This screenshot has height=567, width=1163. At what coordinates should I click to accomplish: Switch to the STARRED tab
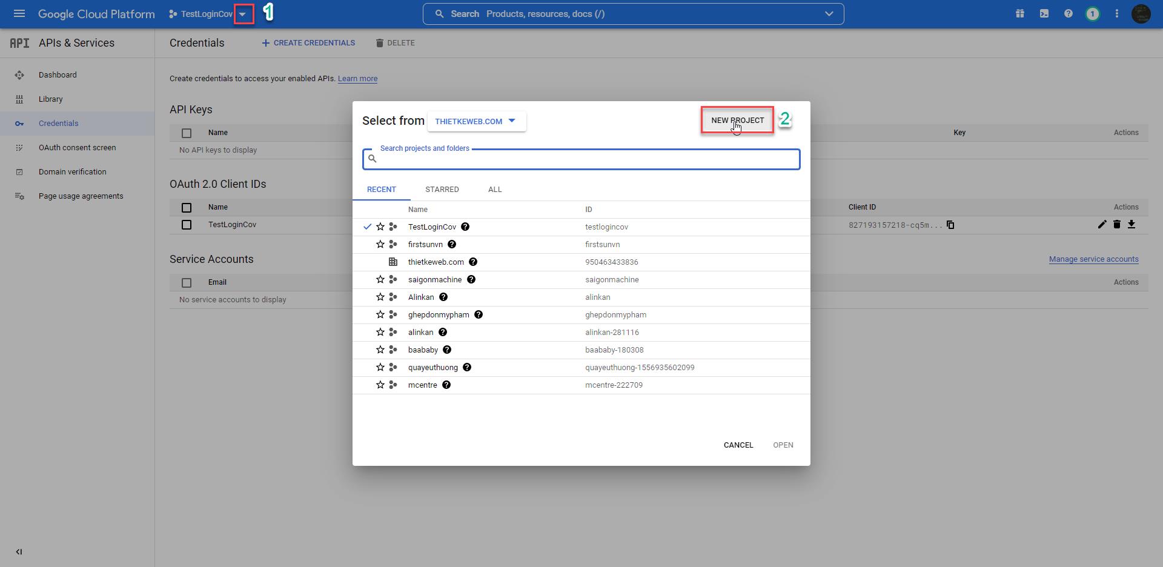(442, 190)
